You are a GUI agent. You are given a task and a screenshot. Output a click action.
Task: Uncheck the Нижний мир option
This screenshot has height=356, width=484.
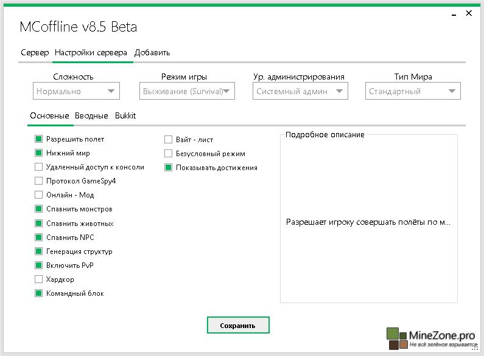[x=39, y=153]
